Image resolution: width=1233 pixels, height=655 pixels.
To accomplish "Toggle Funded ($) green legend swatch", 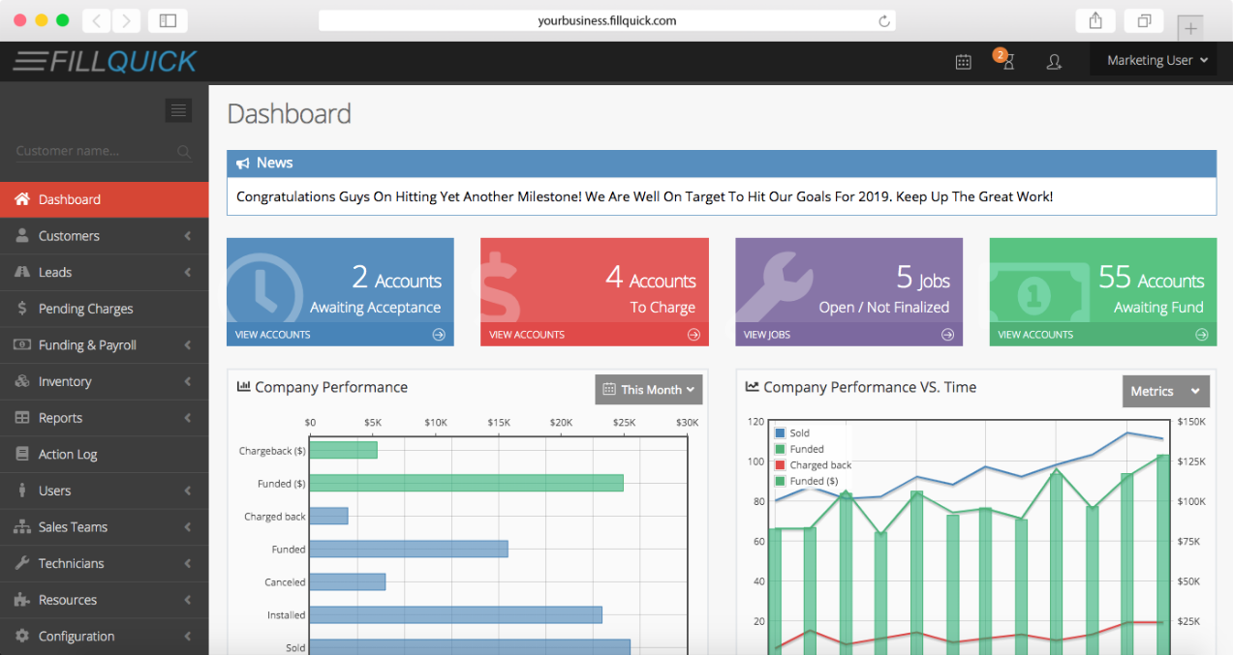I will (x=780, y=481).
